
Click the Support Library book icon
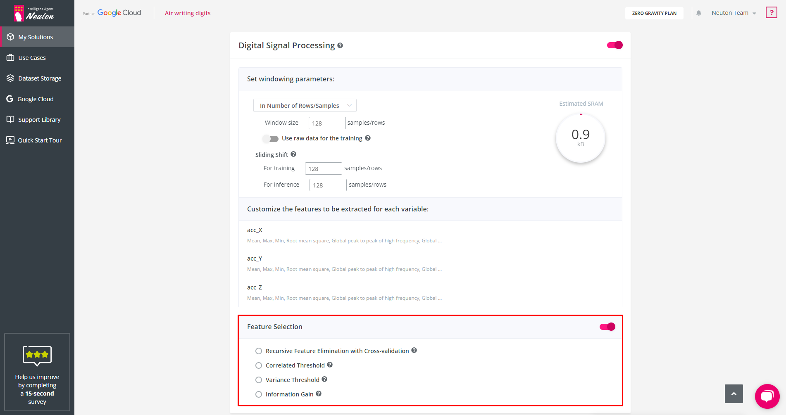click(10, 119)
